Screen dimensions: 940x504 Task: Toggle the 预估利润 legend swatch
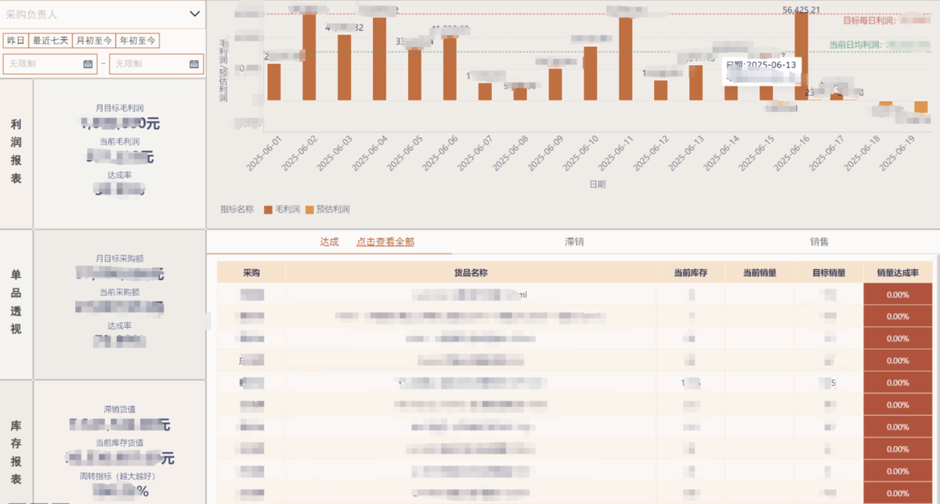[309, 210]
